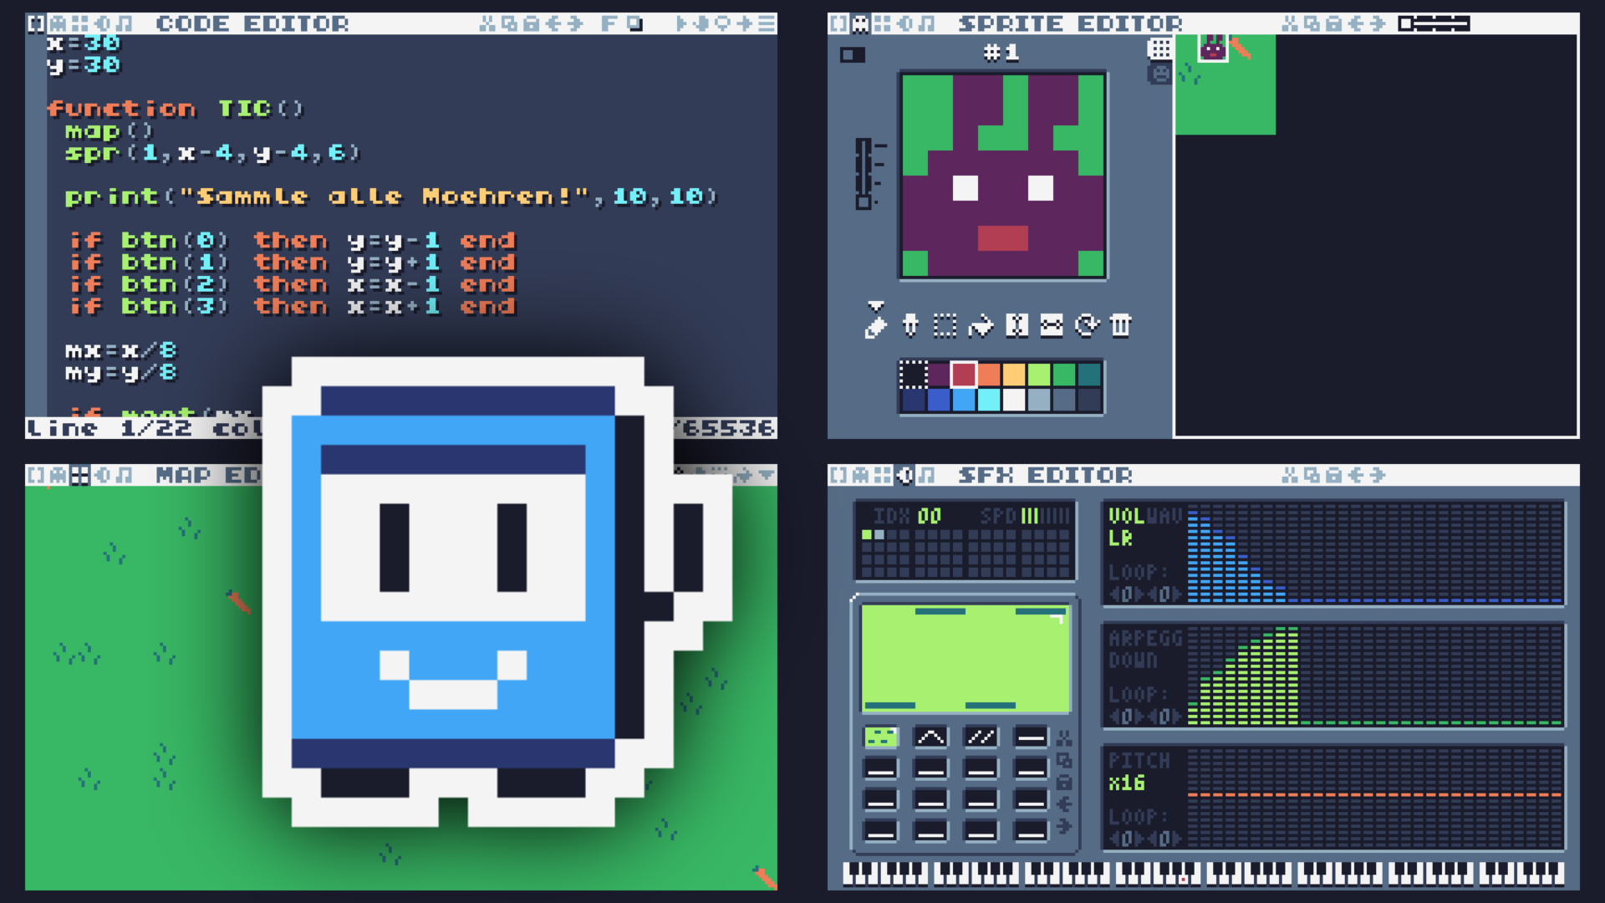Click the ARPEGG loop start left arrow
Image resolution: width=1605 pixels, height=903 pixels.
(1114, 717)
